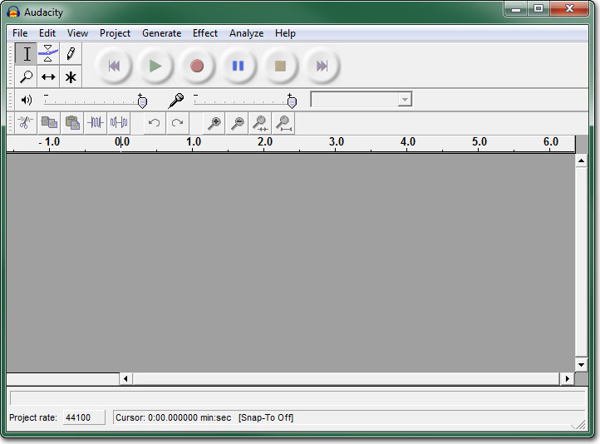Open the File menu
The image size is (600, 444).
tap(20, 33)
